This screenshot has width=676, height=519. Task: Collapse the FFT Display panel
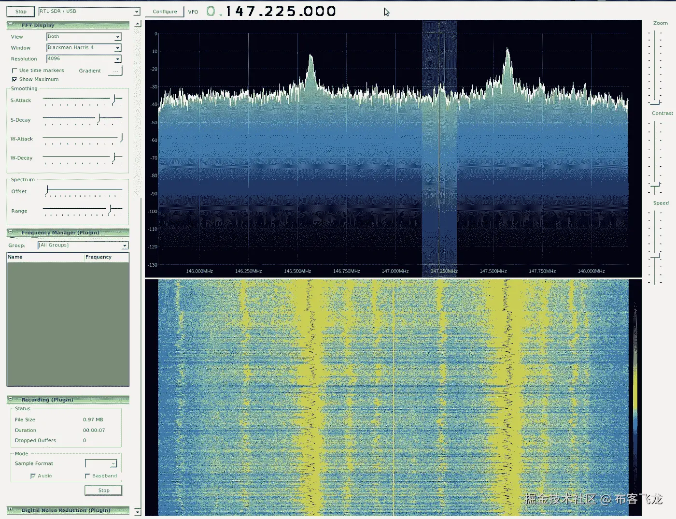(10, 24)
